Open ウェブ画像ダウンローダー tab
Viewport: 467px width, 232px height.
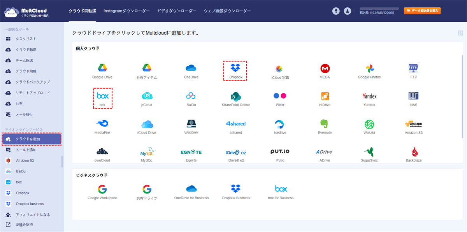(x=227, y=11)
